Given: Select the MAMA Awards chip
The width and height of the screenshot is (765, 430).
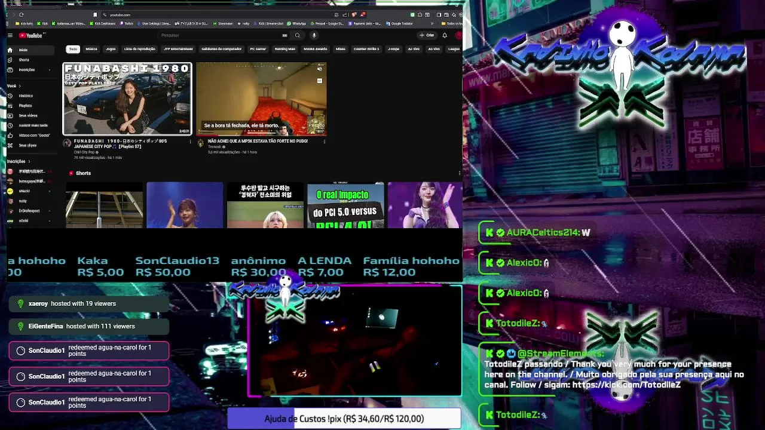Looking at the screenshot, I should pyautogui.click(x=316, y=49).
